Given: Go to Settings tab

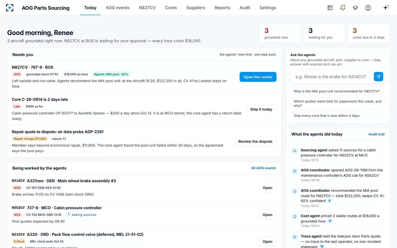Looking at the screenshot, I should [x=268, y=8].
